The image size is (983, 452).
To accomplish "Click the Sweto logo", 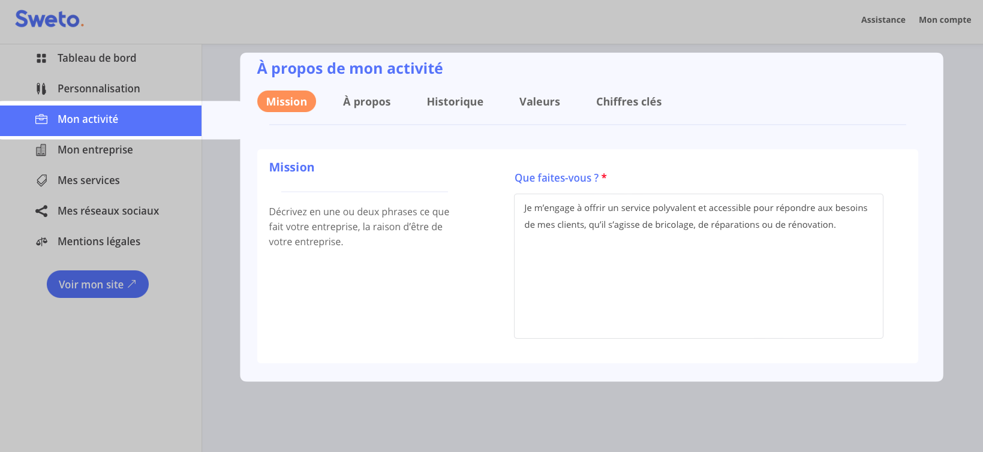I will click(x=49, y=19).
